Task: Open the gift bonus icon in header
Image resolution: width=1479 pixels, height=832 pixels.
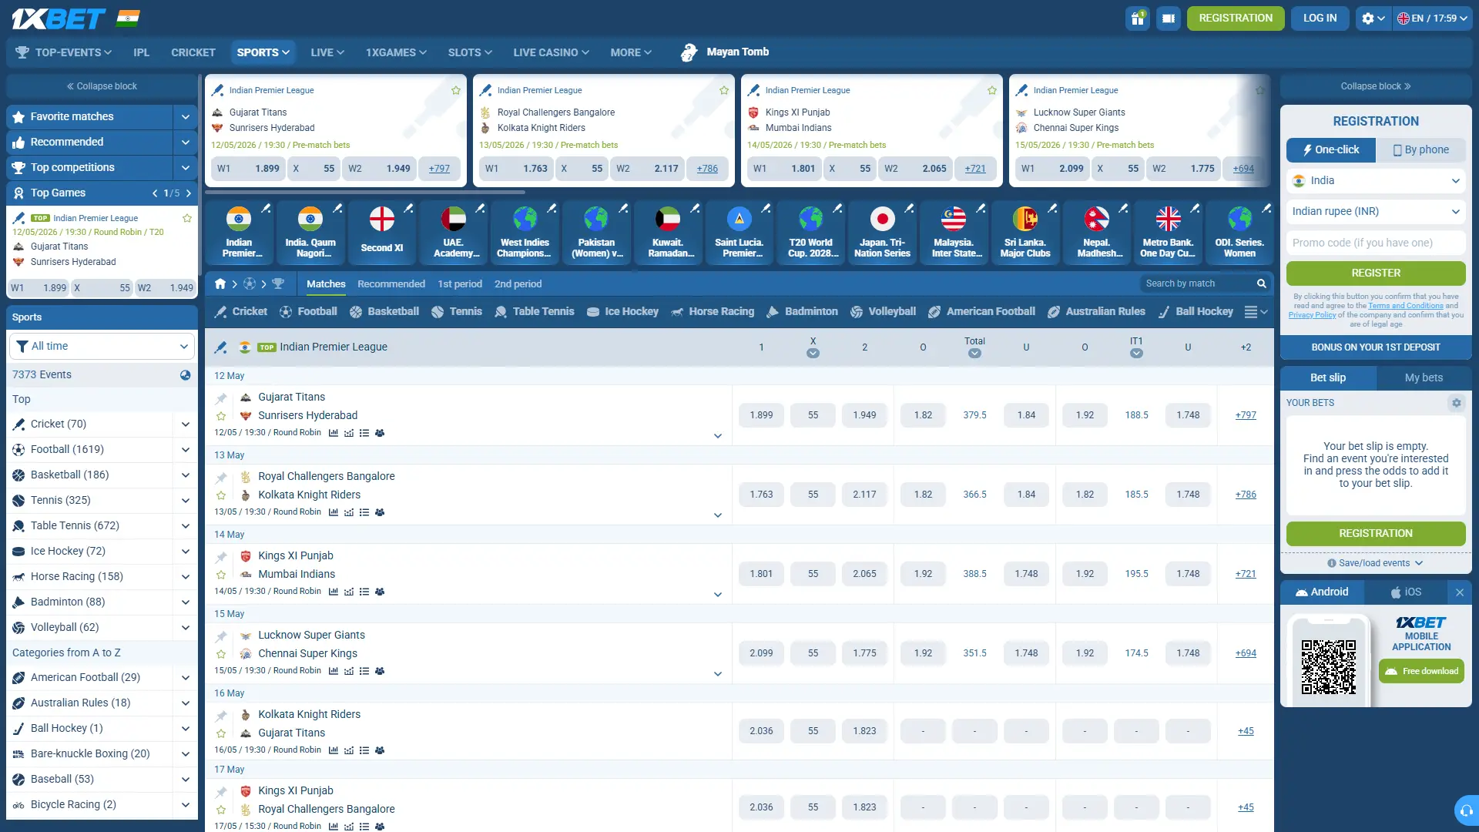Action: 1137,18
